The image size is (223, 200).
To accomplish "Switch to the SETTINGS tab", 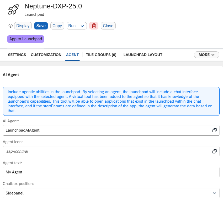I will [x=17, y=55].
